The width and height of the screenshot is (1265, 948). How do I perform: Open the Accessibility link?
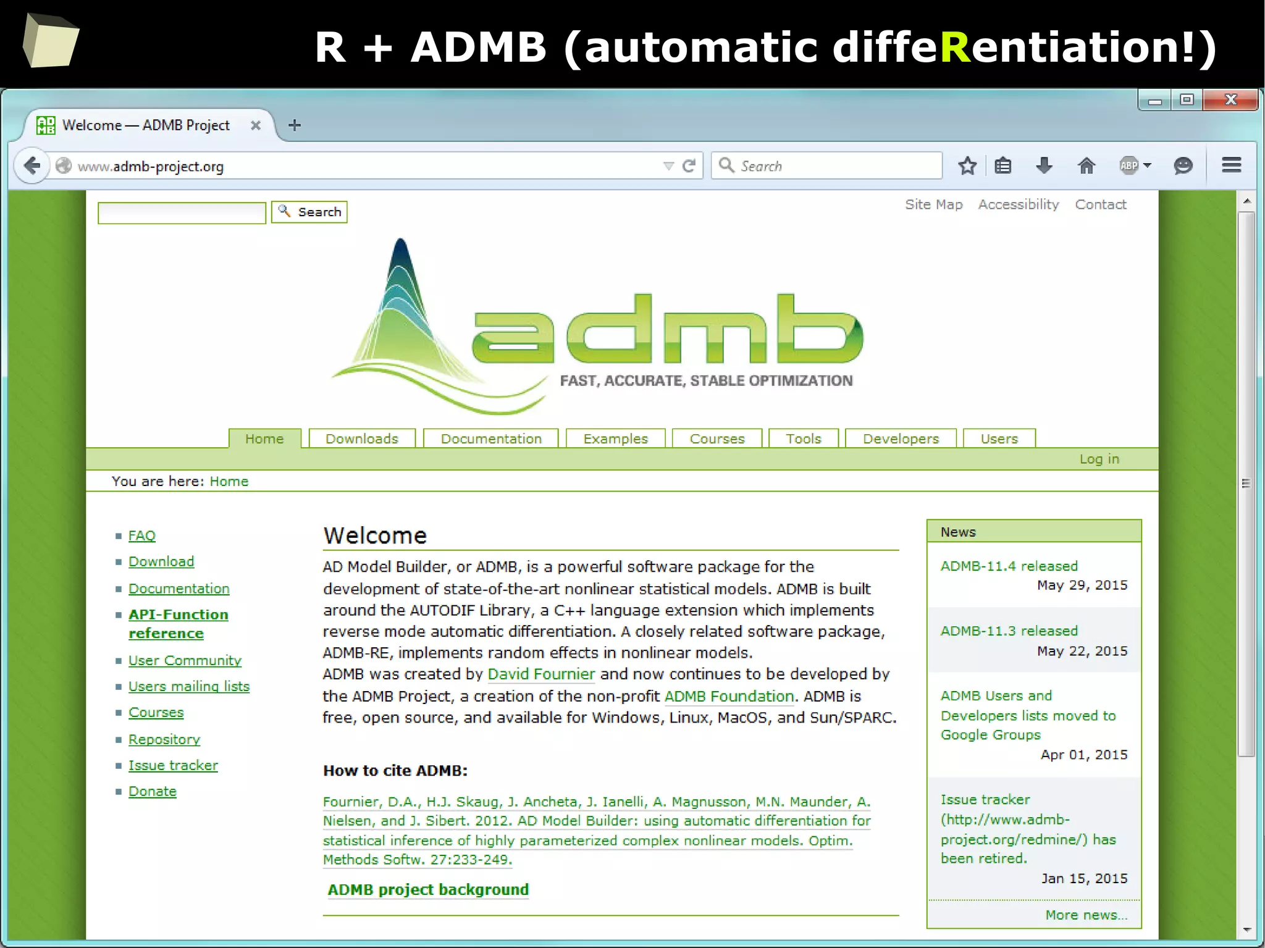click(x=1018, y=204)
